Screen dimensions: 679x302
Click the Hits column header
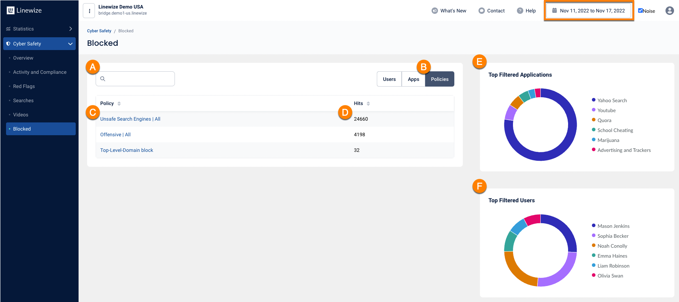pos(358,103)
